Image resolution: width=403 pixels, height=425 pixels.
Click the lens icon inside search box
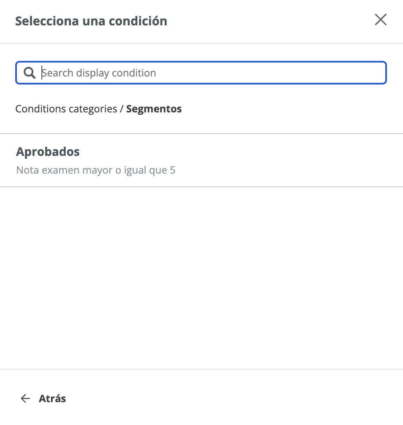click(29, 73)
